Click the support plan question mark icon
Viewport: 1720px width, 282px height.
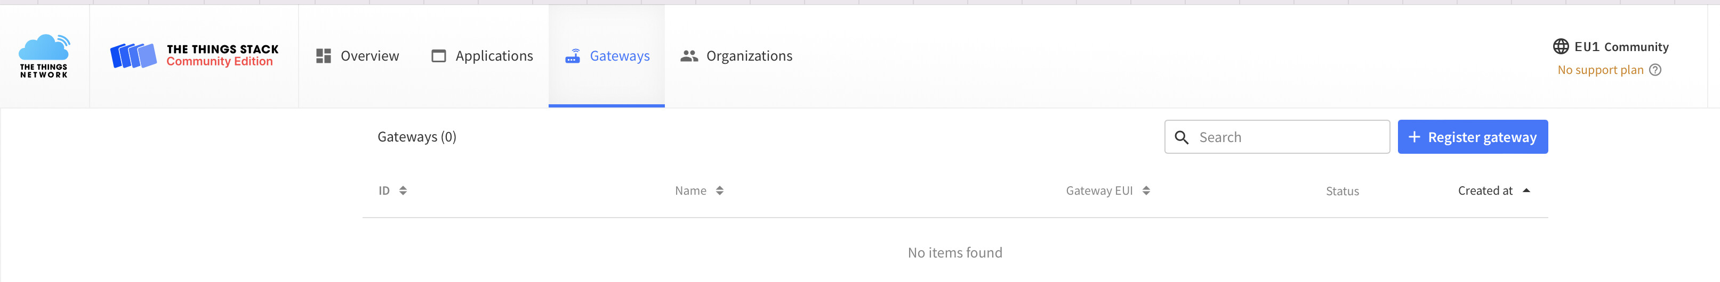pyautogui.click(x=1655, y=70)
